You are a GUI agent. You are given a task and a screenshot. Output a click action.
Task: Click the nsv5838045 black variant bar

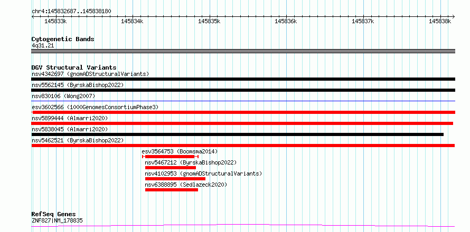pos(238,134)
